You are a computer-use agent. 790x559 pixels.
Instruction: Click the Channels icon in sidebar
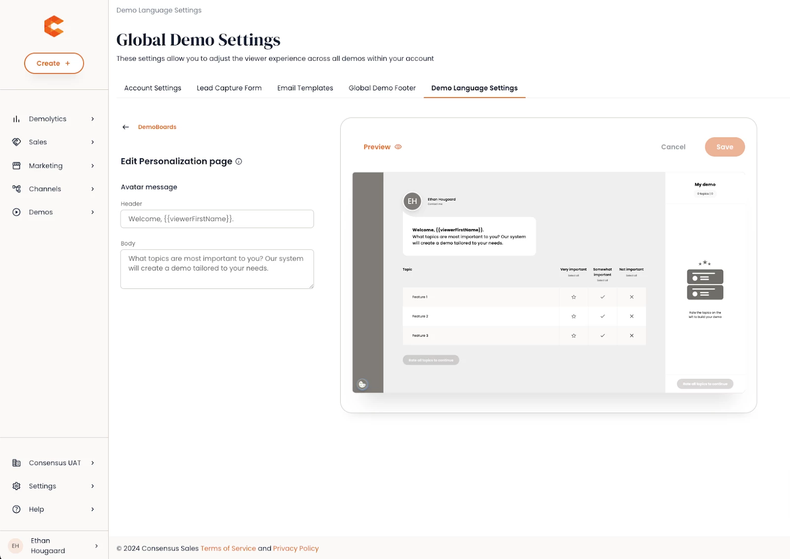coord(16,189)
